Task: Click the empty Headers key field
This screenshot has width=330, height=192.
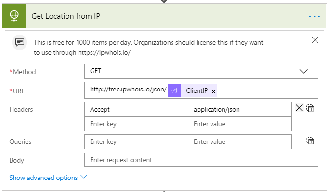Action: [x=136, y=124]
